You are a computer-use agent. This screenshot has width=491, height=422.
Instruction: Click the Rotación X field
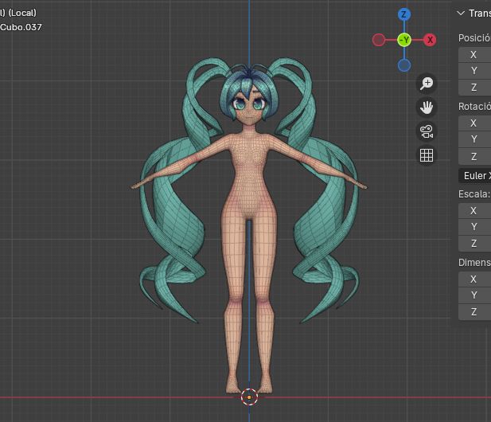pos(475,123)
